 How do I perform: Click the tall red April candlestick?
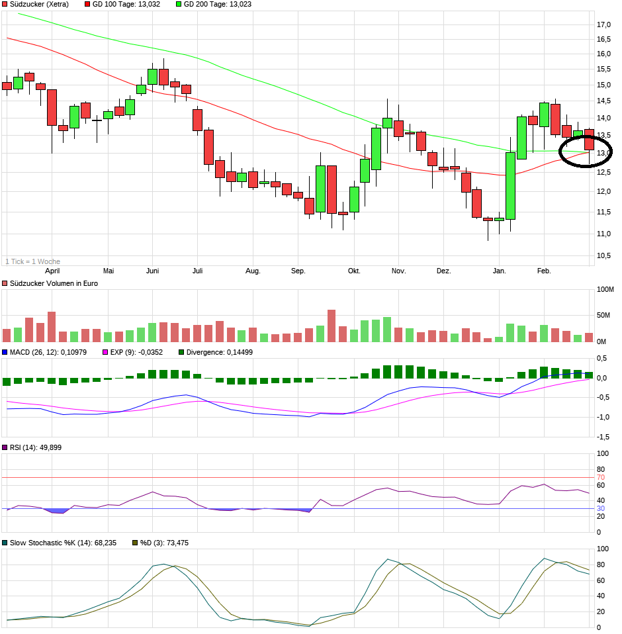[x=52, y=108]
